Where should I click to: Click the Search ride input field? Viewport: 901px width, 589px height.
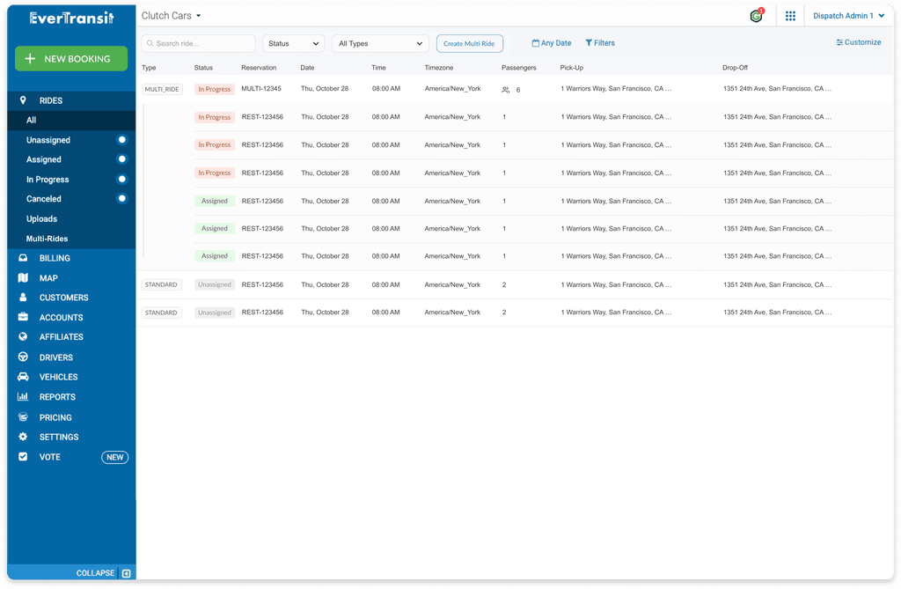tap(198, 44)
